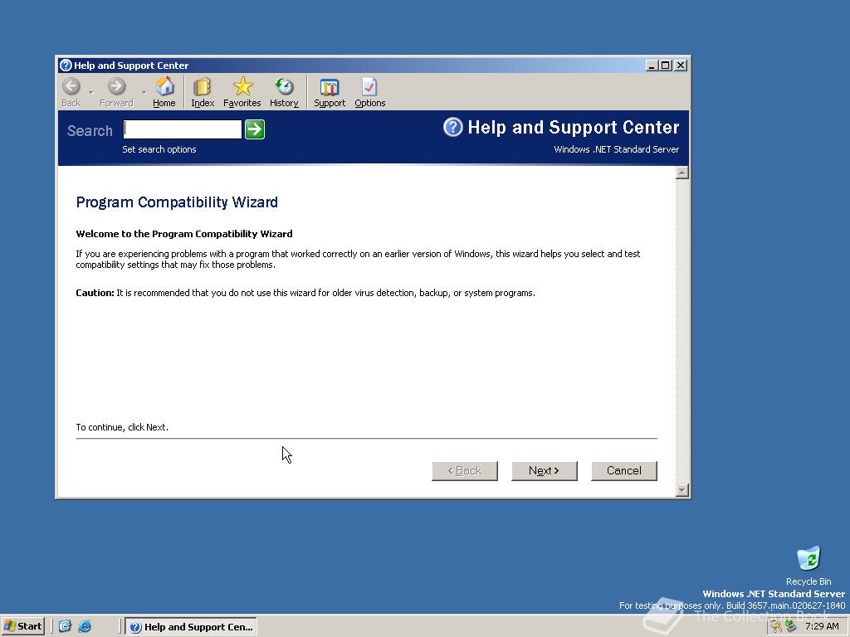Click 'To continue, click Next.' text
850x637 pixels.
[x=122, y=427]
